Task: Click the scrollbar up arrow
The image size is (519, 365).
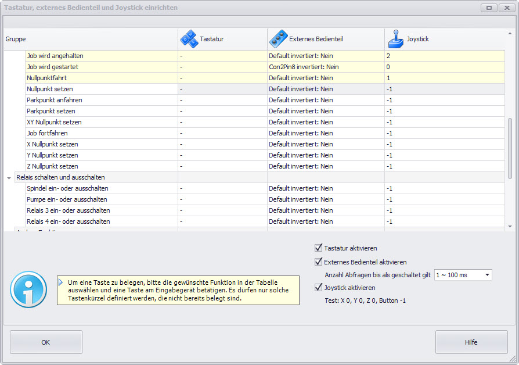Action: click(x=510, y=33)
